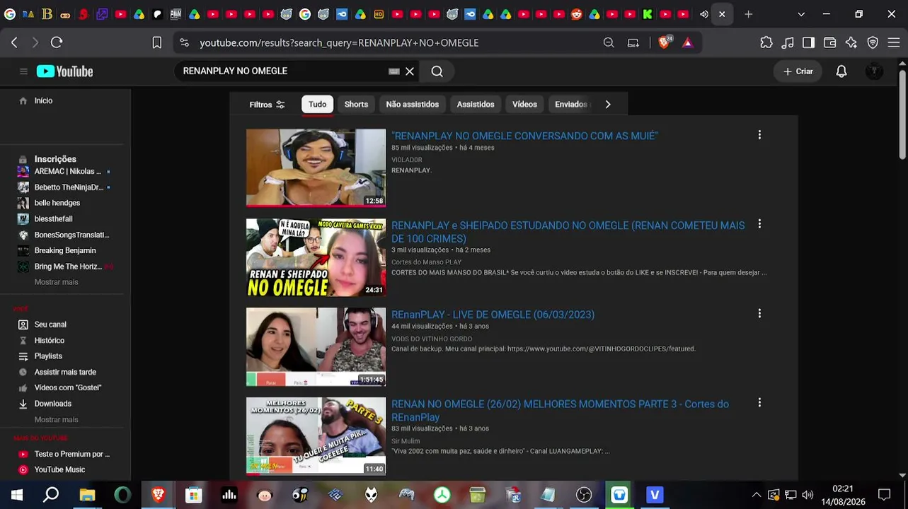Screen dimensions: 908x509
Task: Open File Explorer from the taskbar
Action: [x=87, y=495]
